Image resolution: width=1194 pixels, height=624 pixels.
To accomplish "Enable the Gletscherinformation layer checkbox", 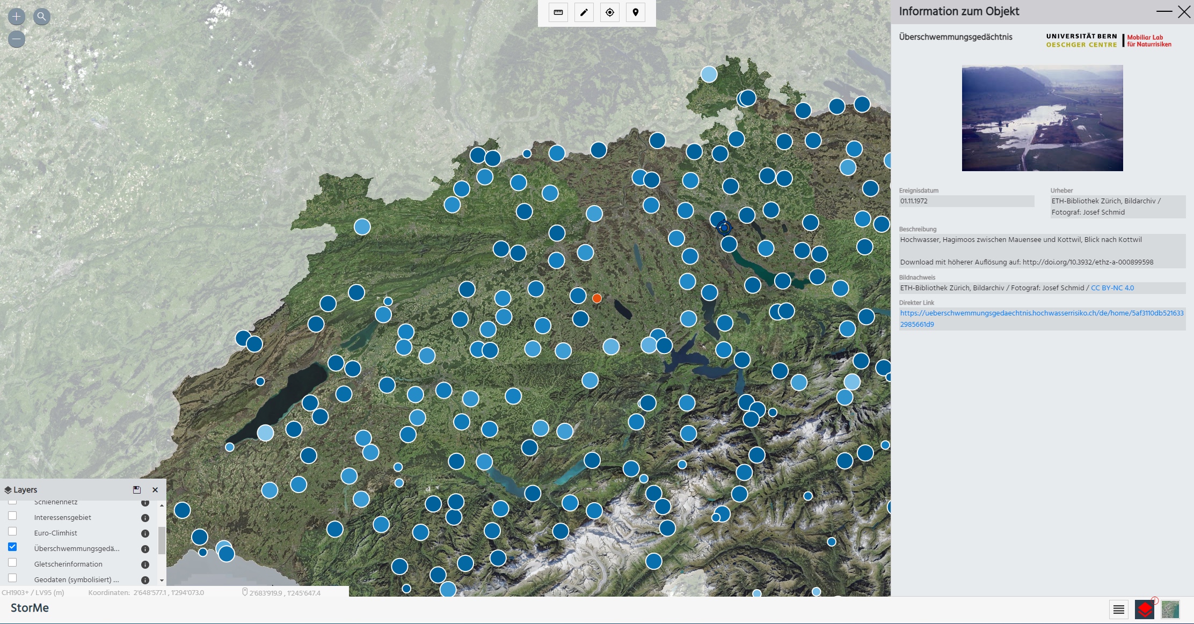I will click(12, 562).
